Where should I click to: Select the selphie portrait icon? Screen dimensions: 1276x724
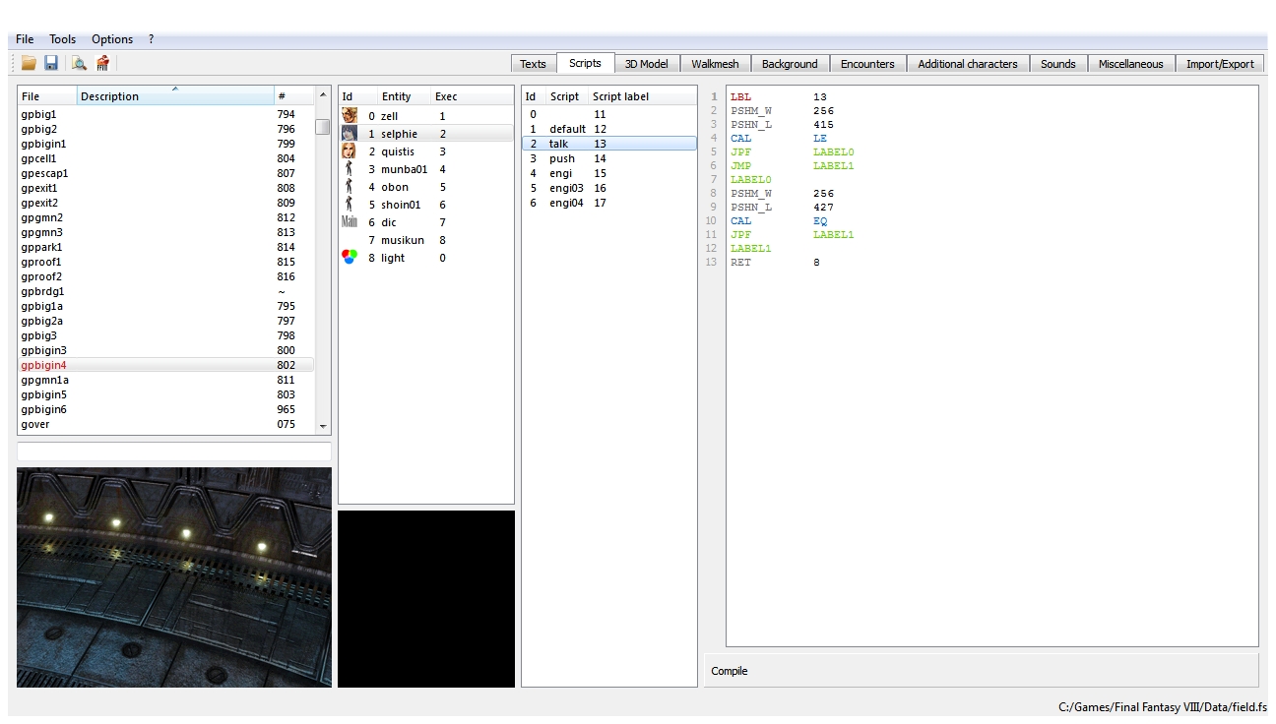349,133
